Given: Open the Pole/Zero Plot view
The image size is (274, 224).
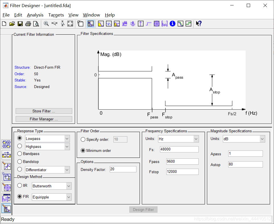Looking at the screenshot, I should pyautogui.click(x=156, y=24).
